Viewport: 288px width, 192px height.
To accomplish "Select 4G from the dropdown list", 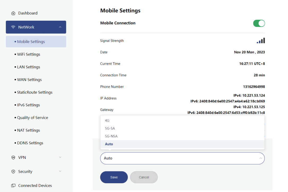I will point(107,120).
